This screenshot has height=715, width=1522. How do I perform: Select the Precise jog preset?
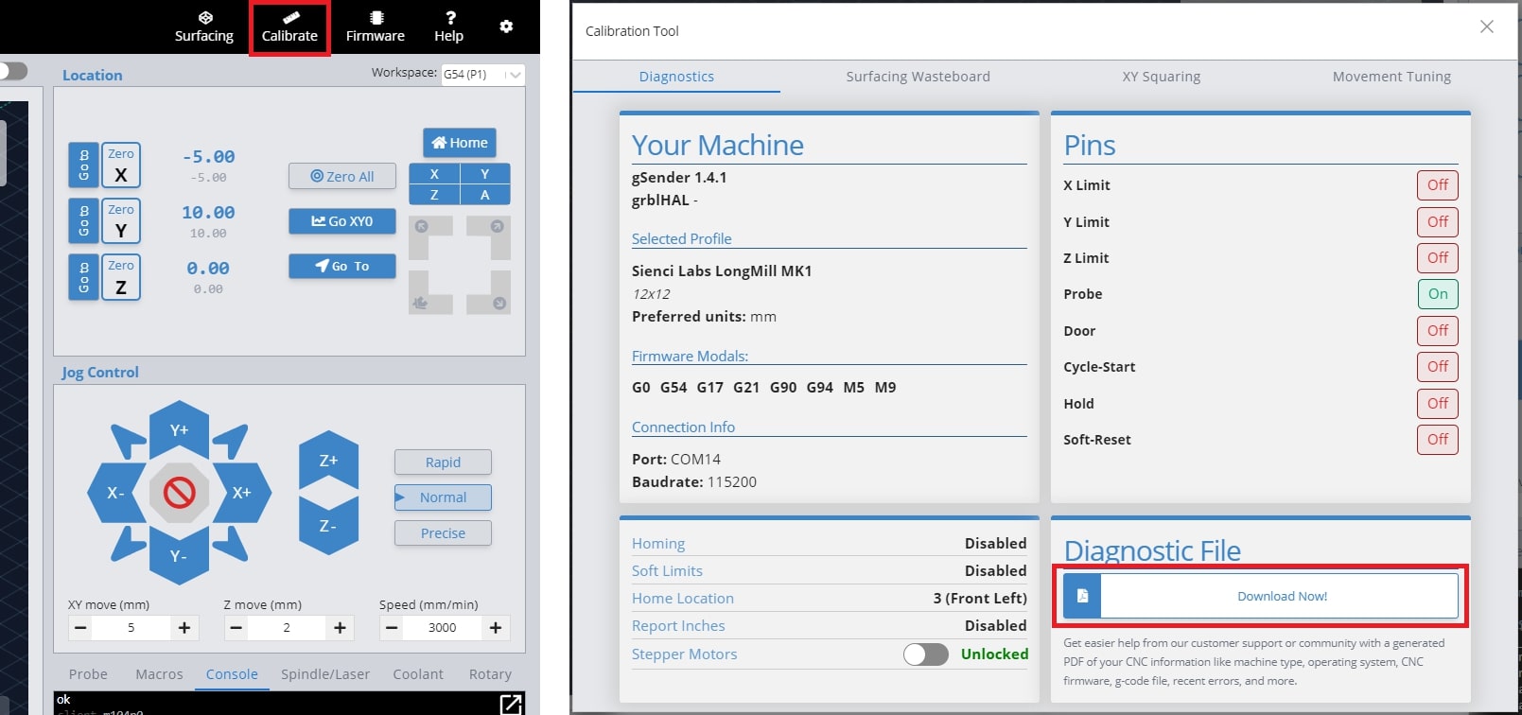(443, 533)
